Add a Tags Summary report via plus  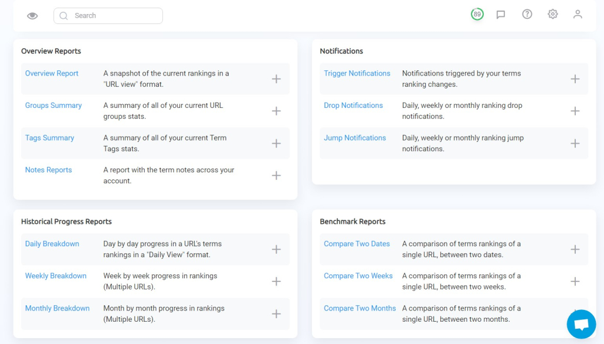click(x=276, y=144)
